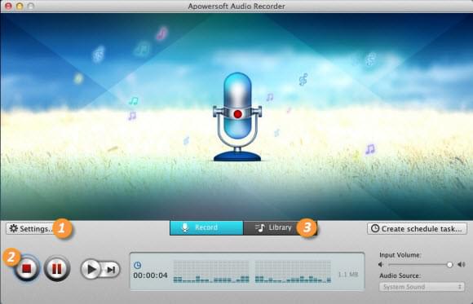
Task: Click the gear icon in Settings
Action: 14,228
